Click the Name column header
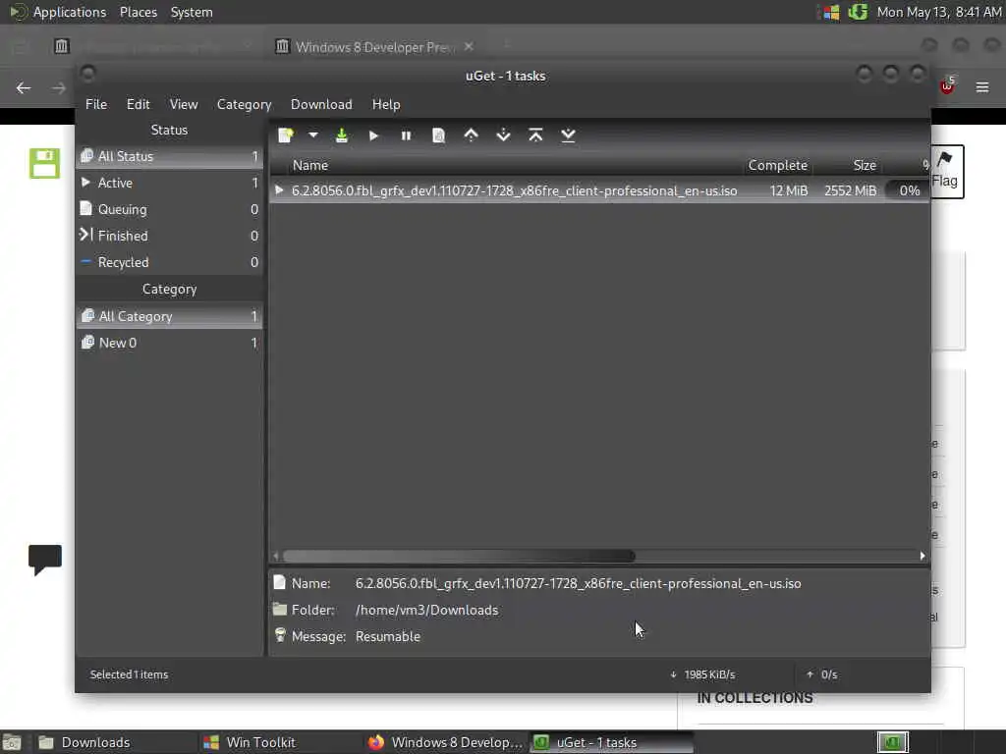The width and height of the screenshot is (1006, 754). pyautogui.click(x=310, y=165)
